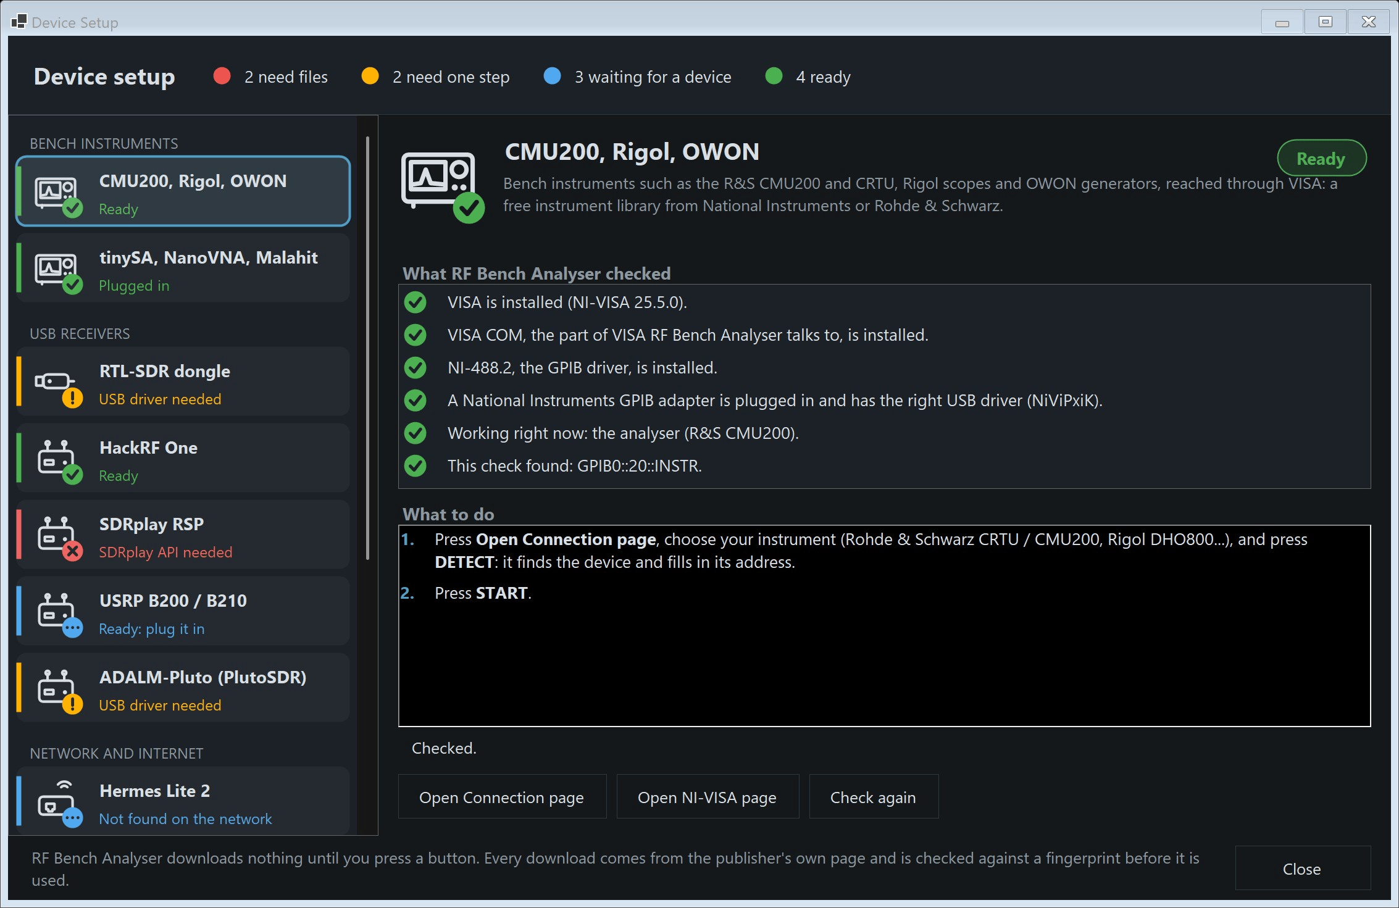Click the green Ready status badge
1399x908 pixels.
tap(1321, 159)
